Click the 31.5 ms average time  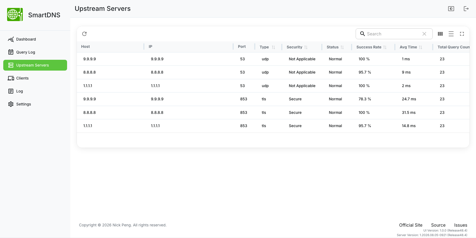coord(409,113)
